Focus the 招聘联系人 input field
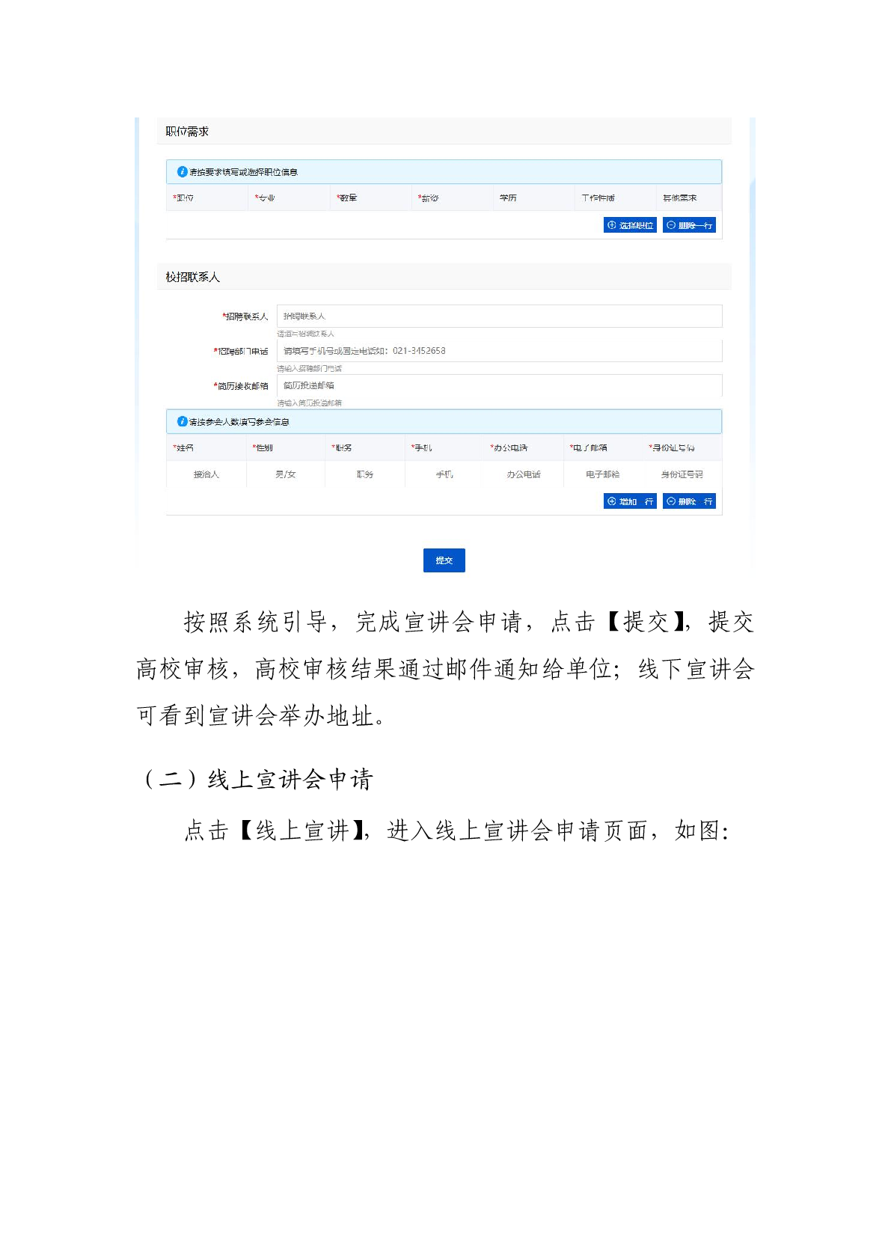The width and height of the screenshot is (891, 1260). tap(499, 316)
